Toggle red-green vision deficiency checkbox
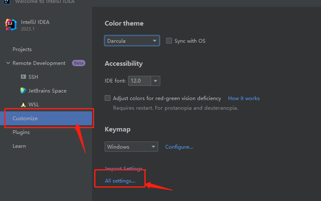The height and width of the screenshot is (201, 321). click(x=108, y=98)
